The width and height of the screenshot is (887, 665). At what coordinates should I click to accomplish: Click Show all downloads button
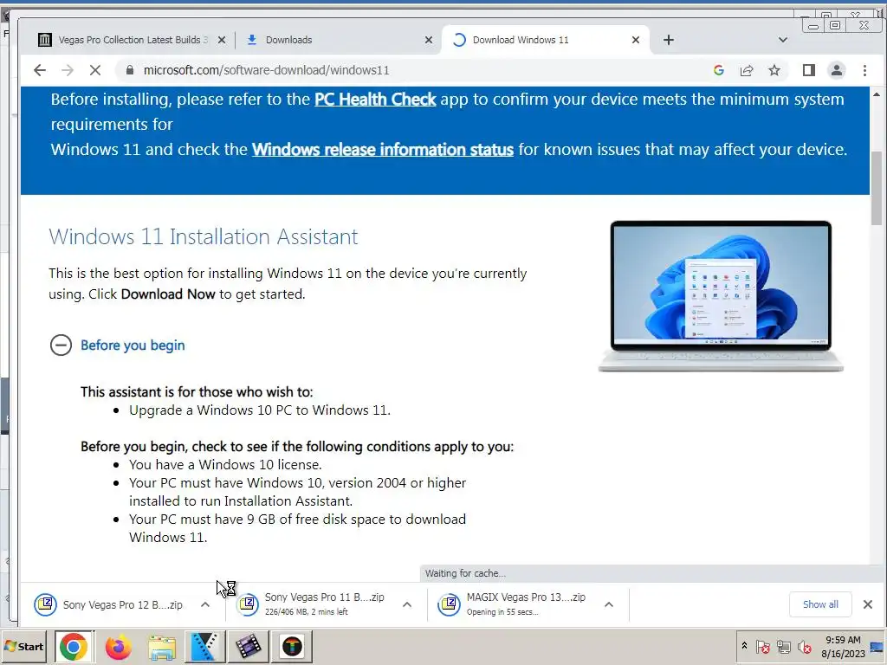coord(820,604)
